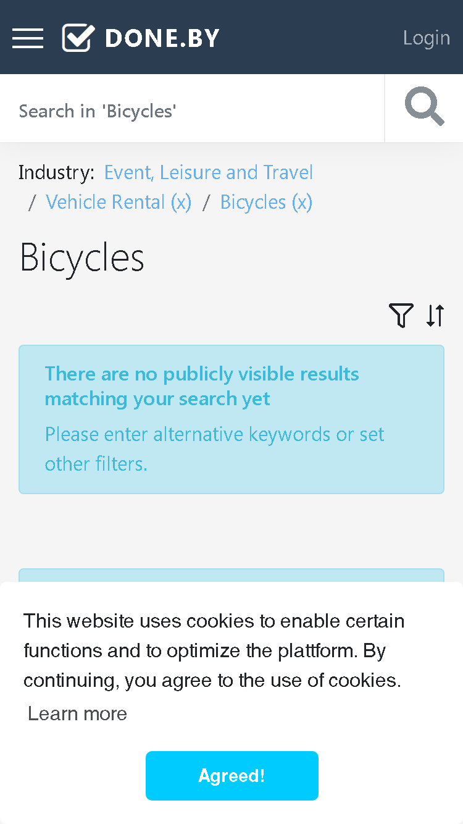The image size is (463, 824).
Task: Click the empty dark header bar area
Action: [309, 37]
